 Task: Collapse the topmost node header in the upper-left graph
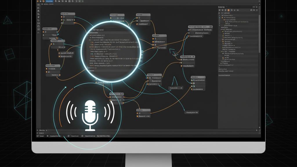tap(68, 14)
